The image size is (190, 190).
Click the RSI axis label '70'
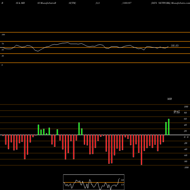(x=3, y=44)
